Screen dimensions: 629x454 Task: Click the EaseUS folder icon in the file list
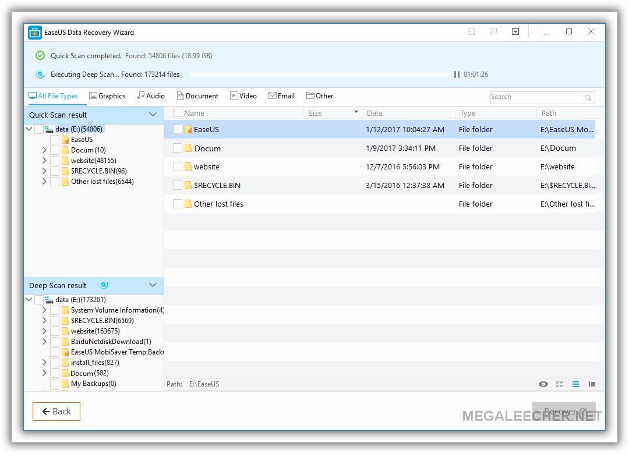(188, 130)
